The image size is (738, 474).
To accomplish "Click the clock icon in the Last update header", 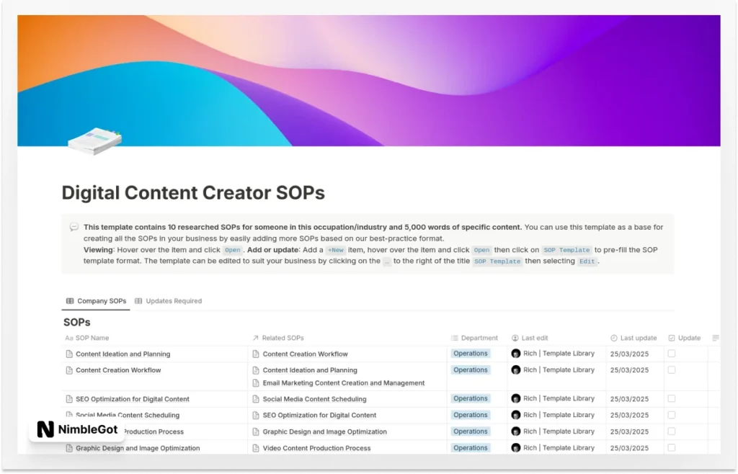I will tap(613, 338).
